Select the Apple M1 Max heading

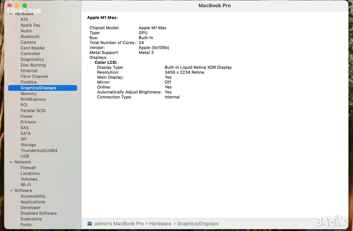(102, 18)
